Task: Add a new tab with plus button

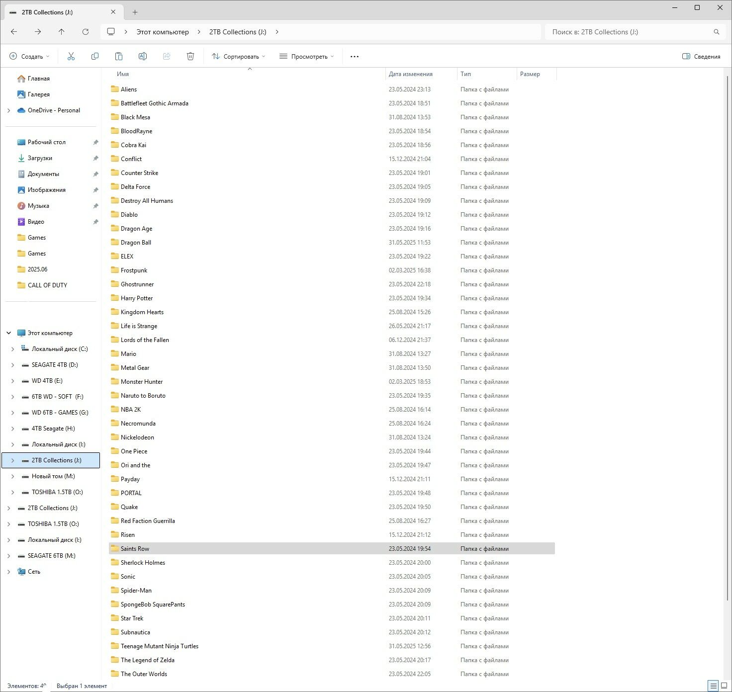Action: [x=135, y=12]
